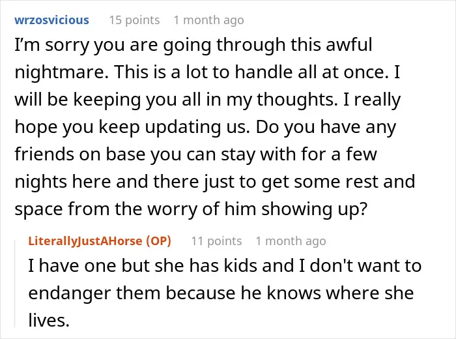Click the phrase "Do you have any"
Screen dimensions: 456x339
click(326, 127)
